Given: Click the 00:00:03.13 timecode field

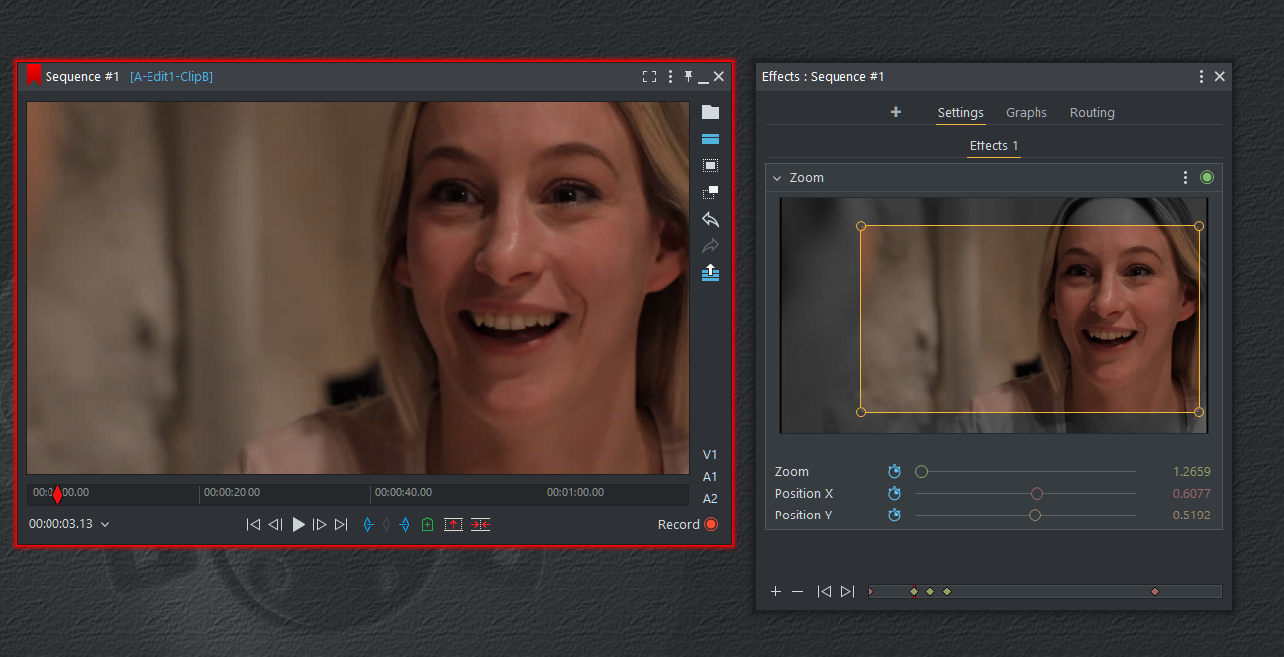Looking at the screenshot, I should click(60, 524).
